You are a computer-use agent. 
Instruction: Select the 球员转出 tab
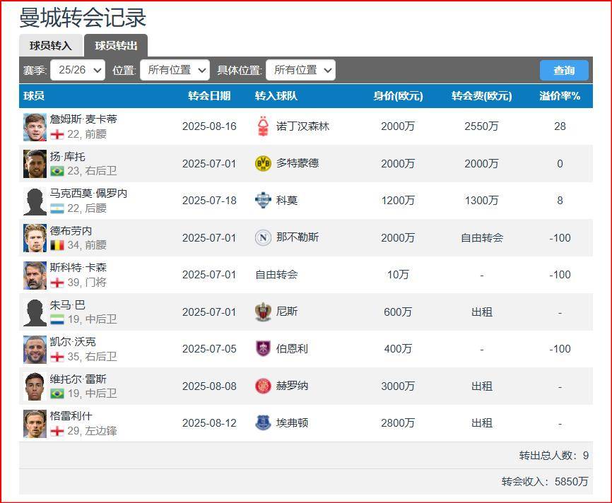pyautogui.click(x=115, y=46)
